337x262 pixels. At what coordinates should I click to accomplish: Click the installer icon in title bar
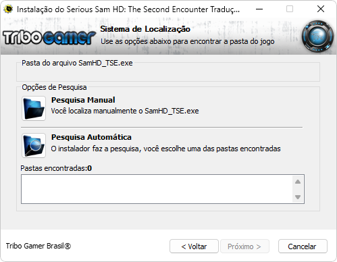click(9, 9)
